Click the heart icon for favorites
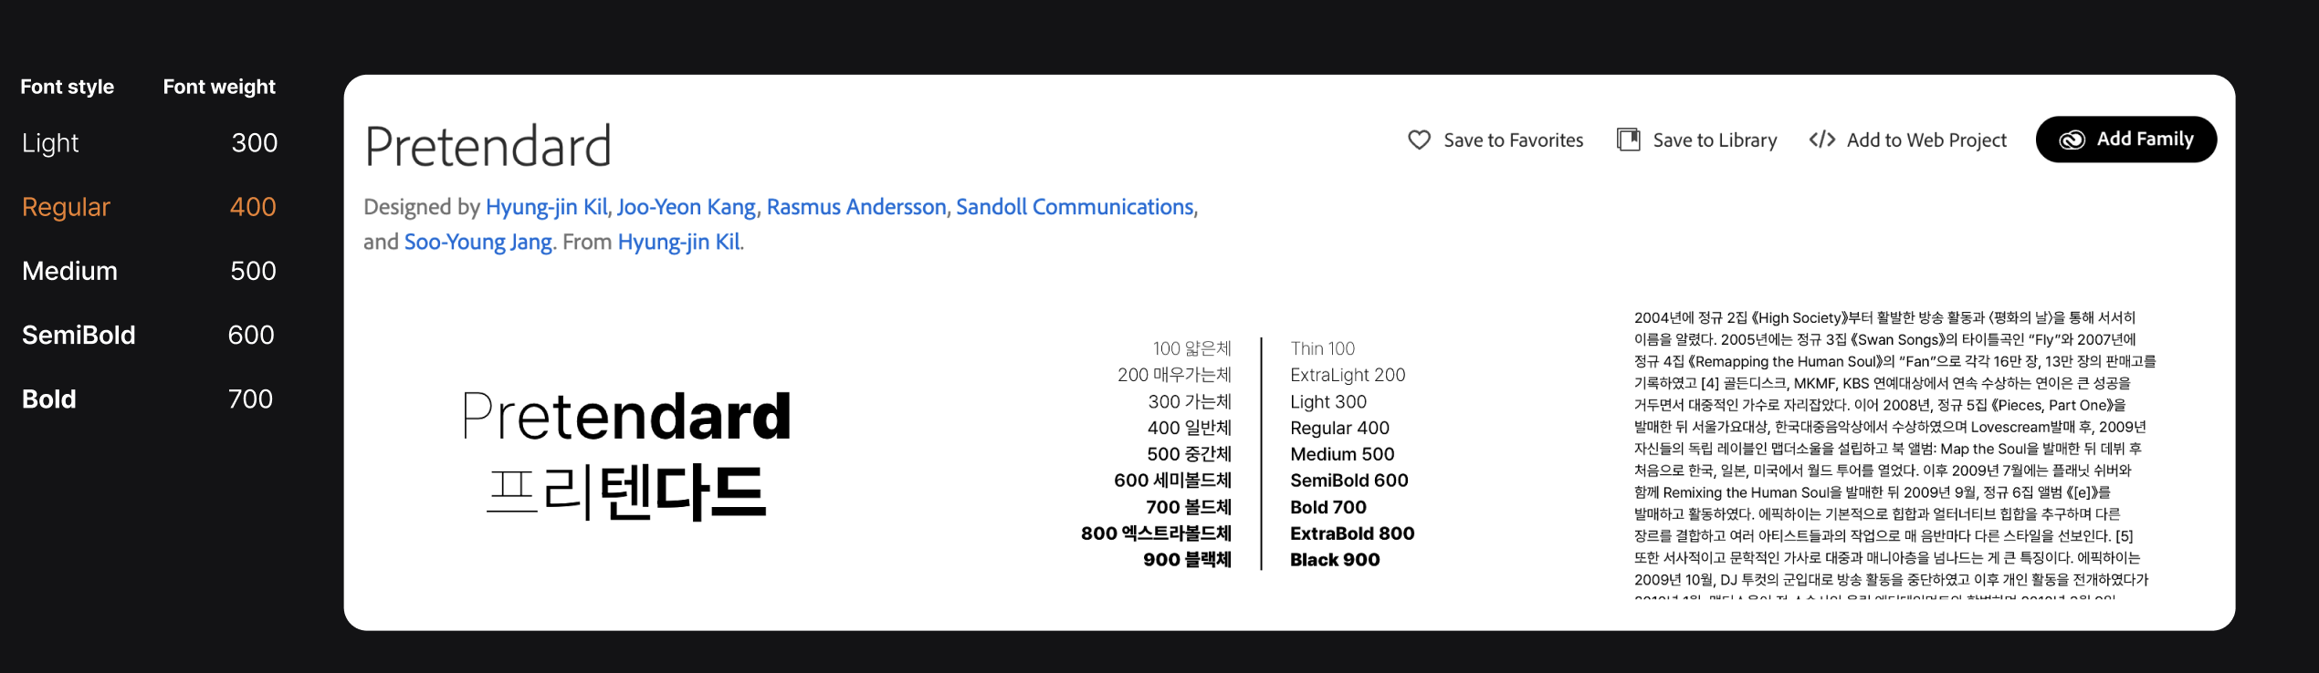The height and width of the screenshot is (673, 2319). pos(1419,140)
